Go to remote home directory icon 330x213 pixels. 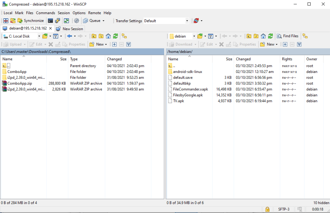coord(263,36)
